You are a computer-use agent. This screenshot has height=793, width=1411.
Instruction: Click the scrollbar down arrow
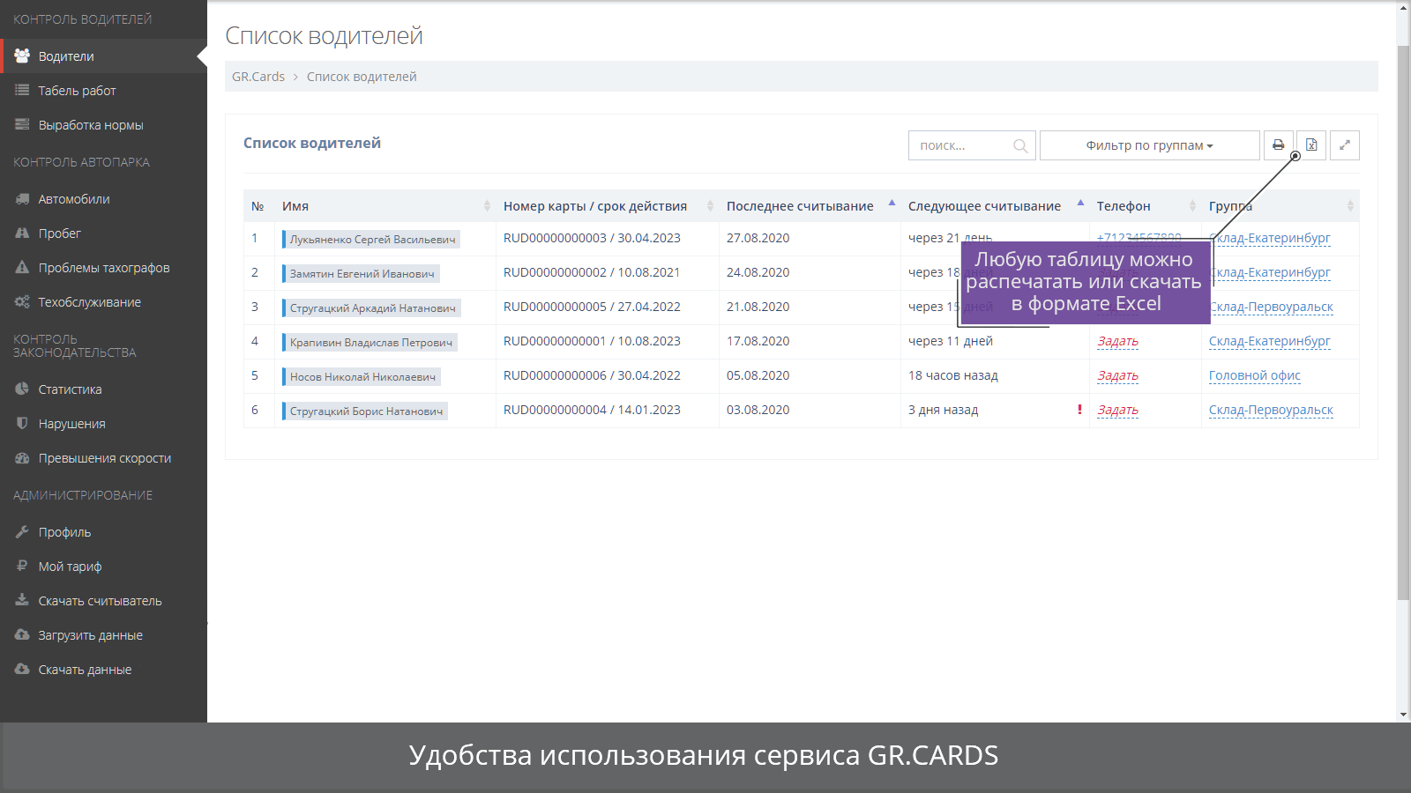(1403, 715)
